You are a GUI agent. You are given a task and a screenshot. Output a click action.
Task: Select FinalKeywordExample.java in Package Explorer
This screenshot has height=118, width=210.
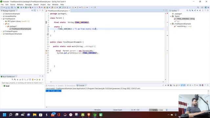point(21,29)
